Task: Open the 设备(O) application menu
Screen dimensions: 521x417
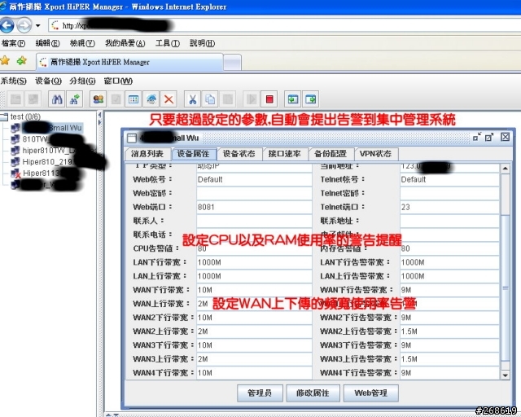Action: [48, 81]
